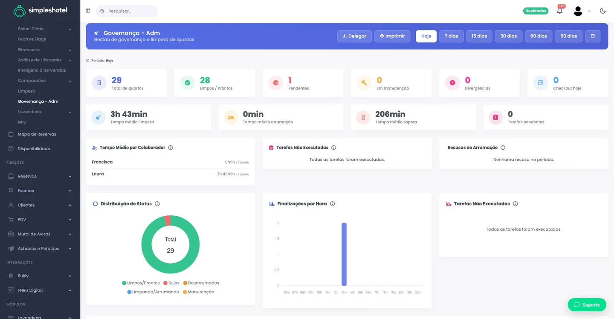Open the custom date calendar icon

[x=593, y=36]
